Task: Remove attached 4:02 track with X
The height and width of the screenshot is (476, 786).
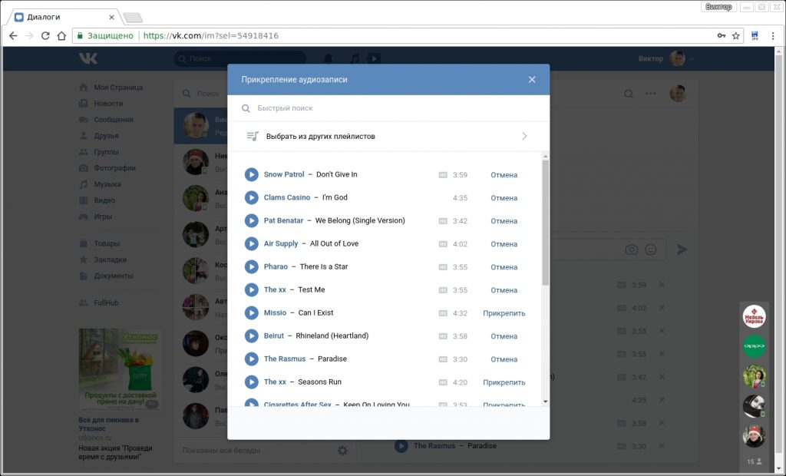Action: click(662, 308)
